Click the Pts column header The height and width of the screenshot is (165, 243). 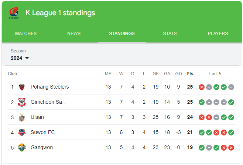(x=190, y=74)
